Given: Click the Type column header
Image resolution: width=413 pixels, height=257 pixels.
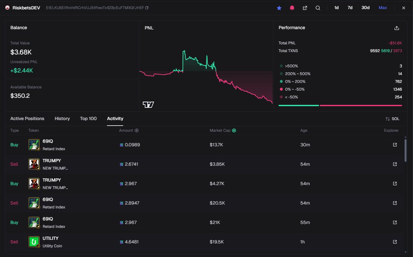Looking at the screenshot, I should click(14, 131).
